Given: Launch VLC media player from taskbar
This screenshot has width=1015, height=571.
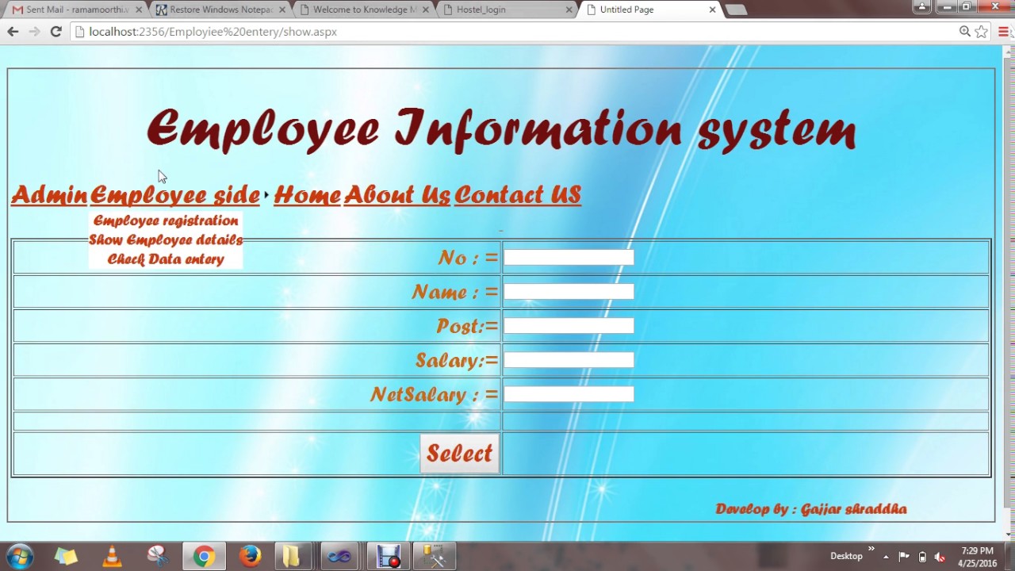Looking at the screenshot, I should (112, 557).
